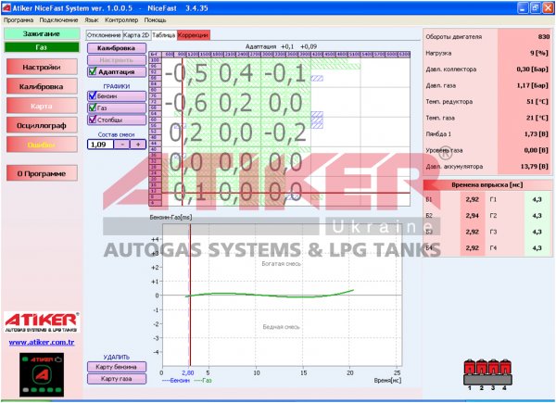Open the Помощь menu
This screenshot has width=556, height=403.
pos(155,20)
